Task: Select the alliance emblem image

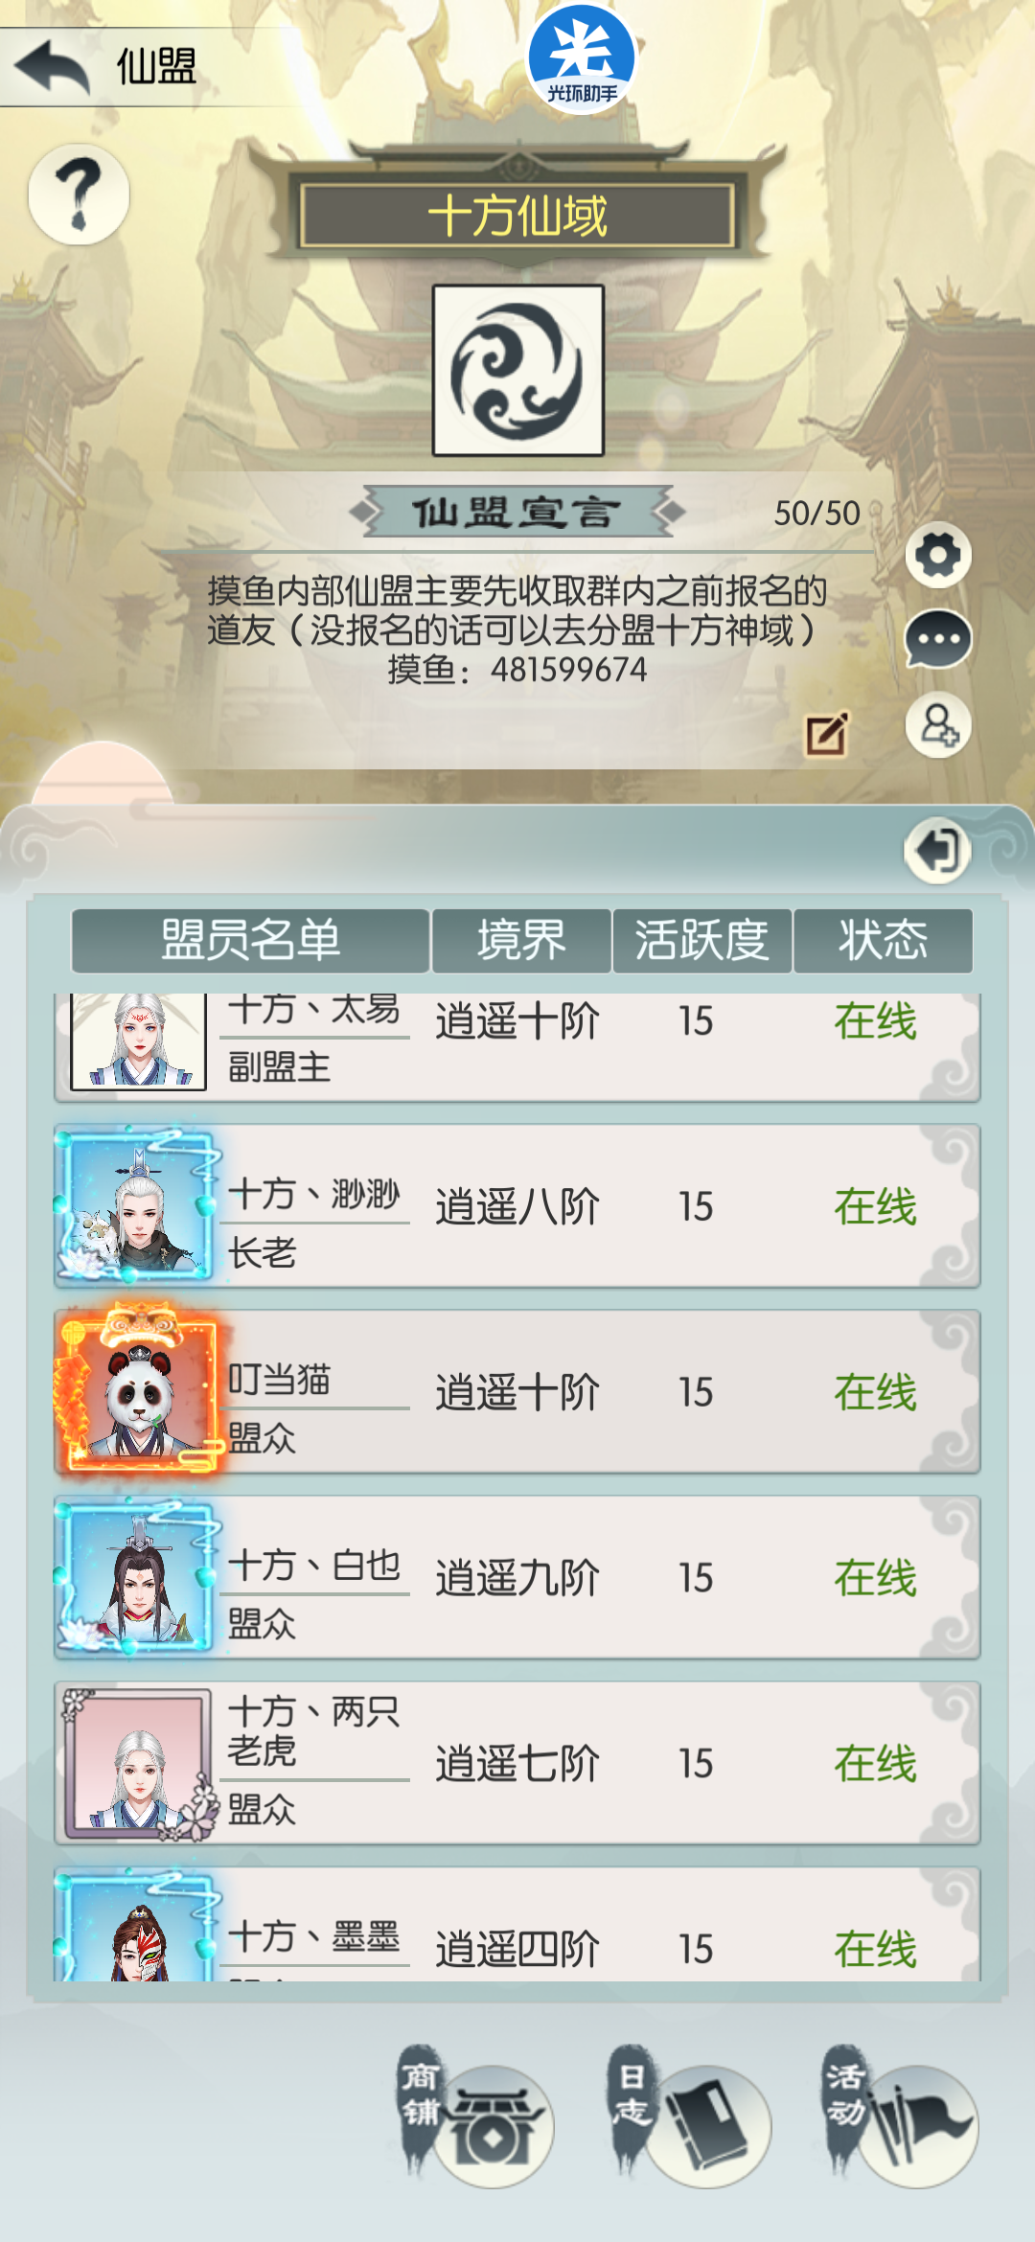Action: tap(518, 370)
